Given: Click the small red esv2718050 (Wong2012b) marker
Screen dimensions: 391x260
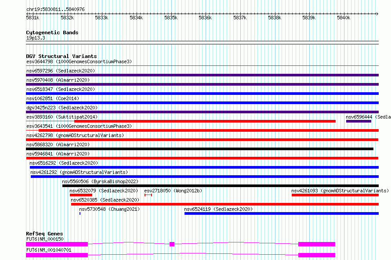Looking at the screenshot, I should [148, 195].
